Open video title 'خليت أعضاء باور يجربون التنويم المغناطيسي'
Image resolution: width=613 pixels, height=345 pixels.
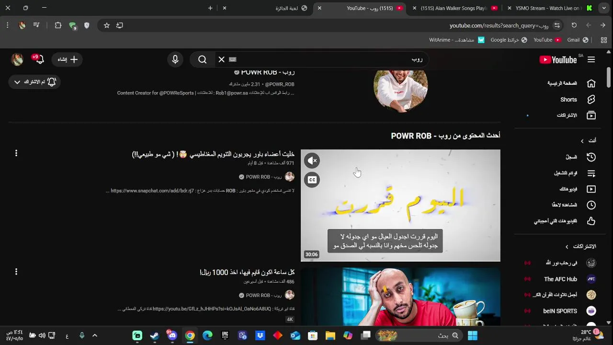[x=213, y=154]
